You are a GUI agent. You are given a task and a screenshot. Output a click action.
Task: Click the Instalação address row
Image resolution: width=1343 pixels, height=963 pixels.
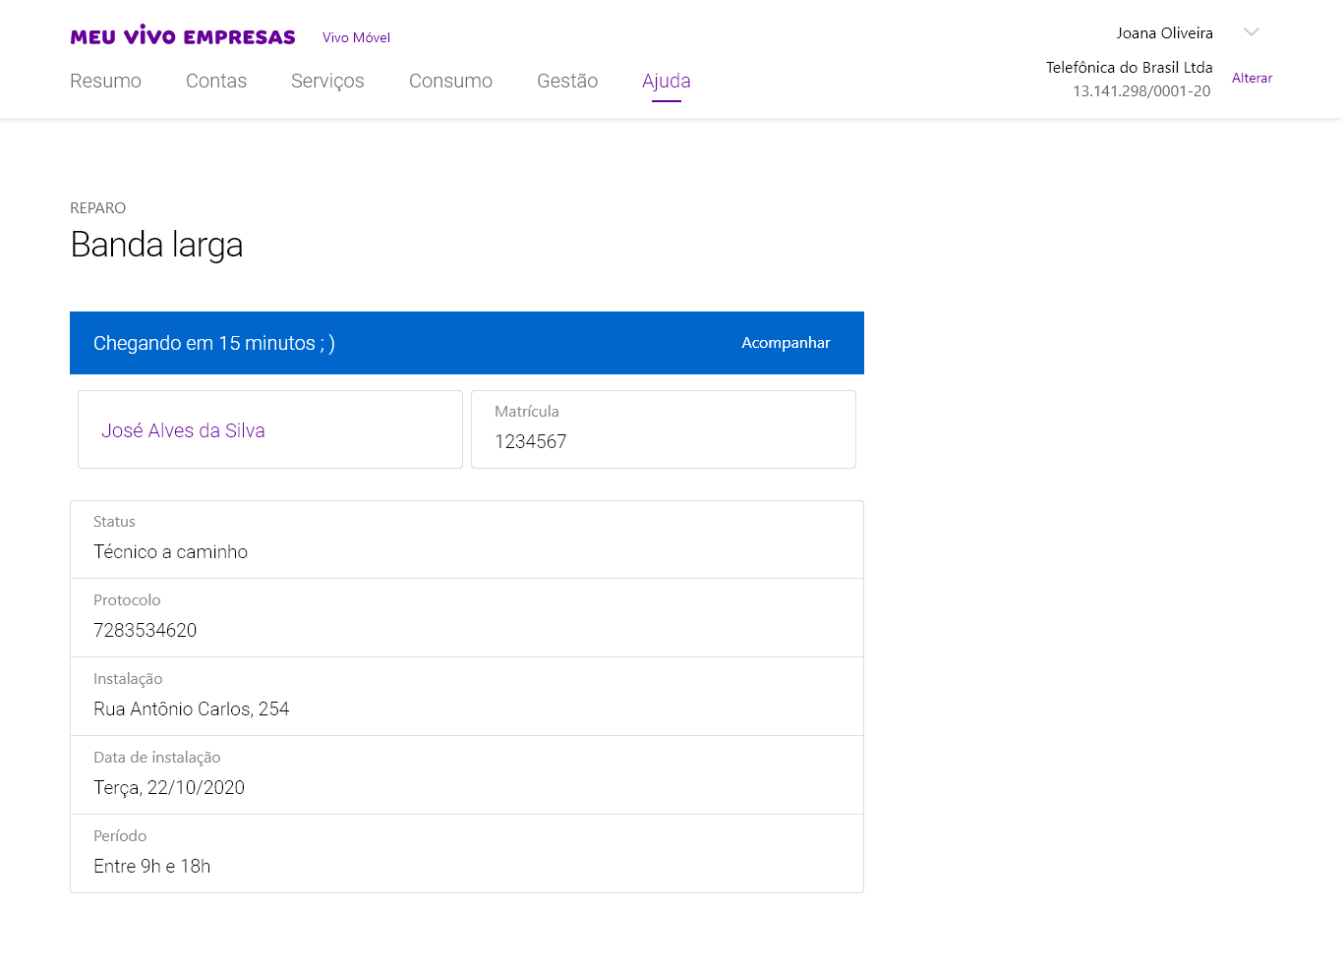pos(466,697)
